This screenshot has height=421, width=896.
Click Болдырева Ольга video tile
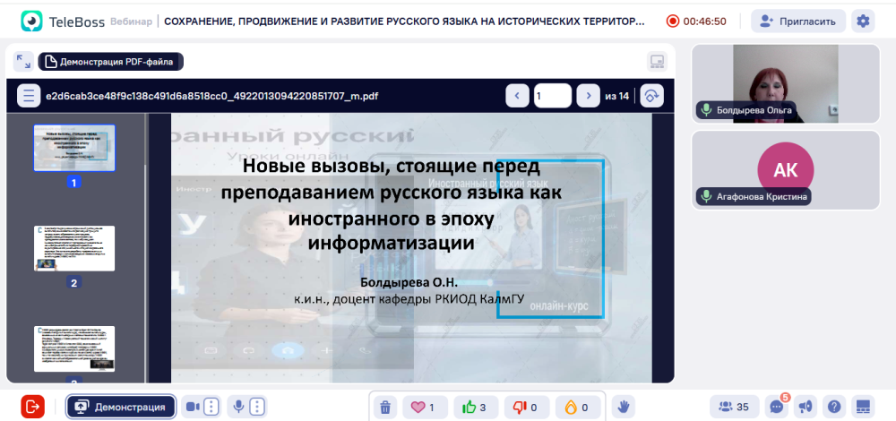(x=786, y=83)
